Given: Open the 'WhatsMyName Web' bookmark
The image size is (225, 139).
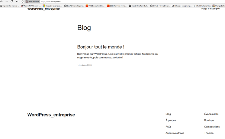Looking at the screenshot, I should click(202, 6).
